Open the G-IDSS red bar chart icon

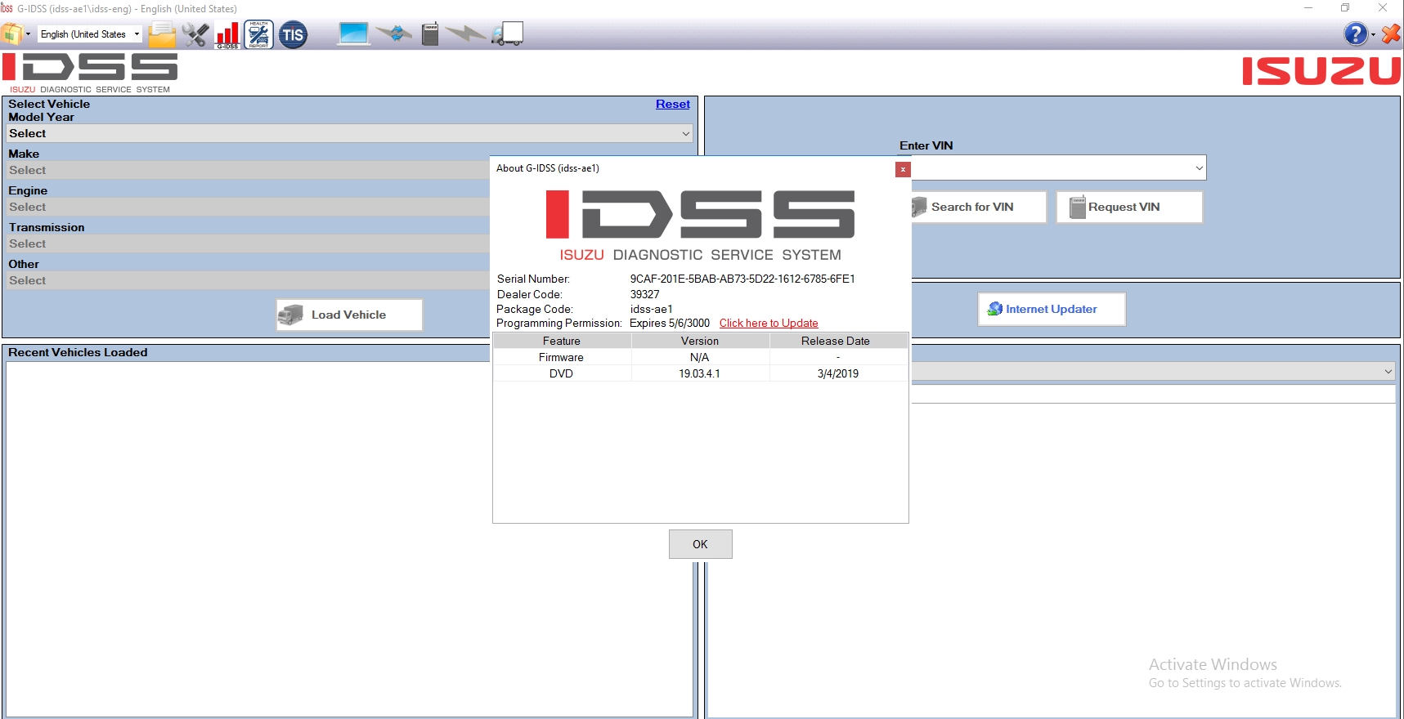point(227,34)
